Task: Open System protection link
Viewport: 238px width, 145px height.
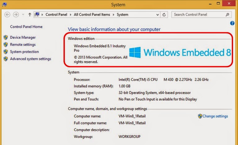Action: 24,52
